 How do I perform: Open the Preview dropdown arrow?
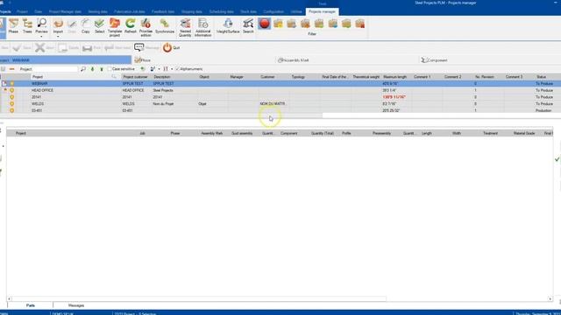[x=41, y=37]
